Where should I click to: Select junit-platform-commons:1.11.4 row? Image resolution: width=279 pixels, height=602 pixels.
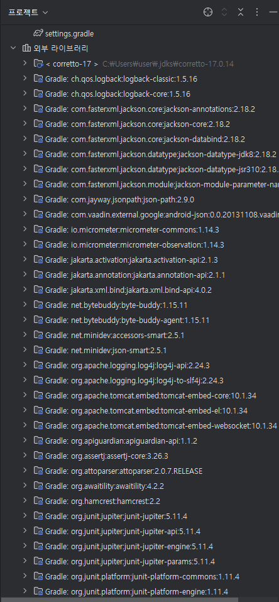coord(139,577)
